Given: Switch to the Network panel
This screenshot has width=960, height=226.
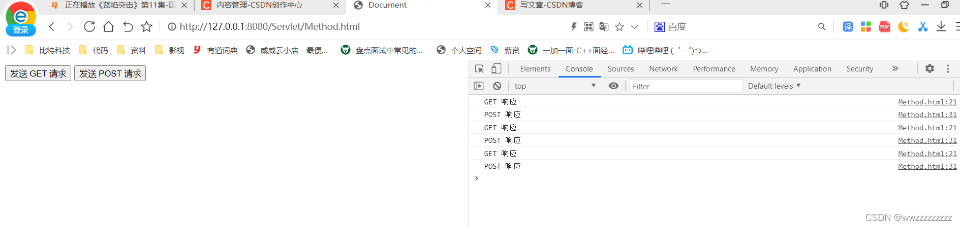Looking at the screenshot, I should pyautogui.click(x=663, y=69).
